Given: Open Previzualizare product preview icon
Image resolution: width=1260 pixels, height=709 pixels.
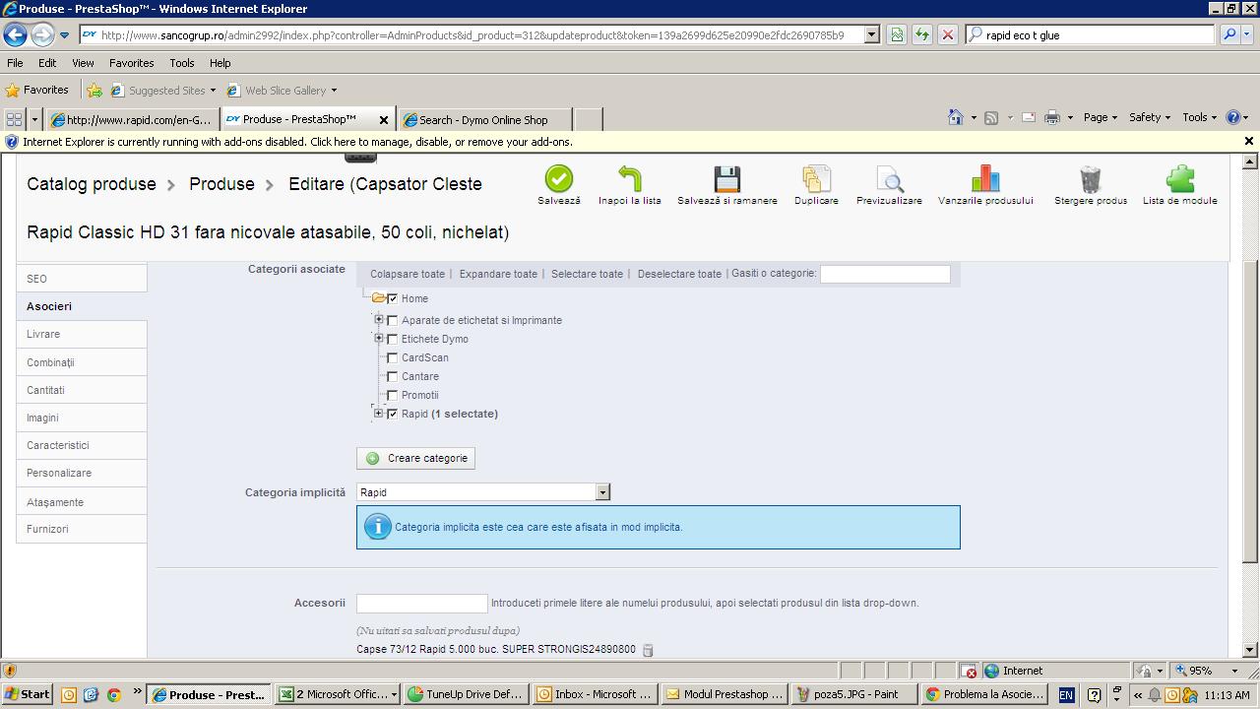Looking at the screenshot, I should pyautogui.click(x=889, y=179).
